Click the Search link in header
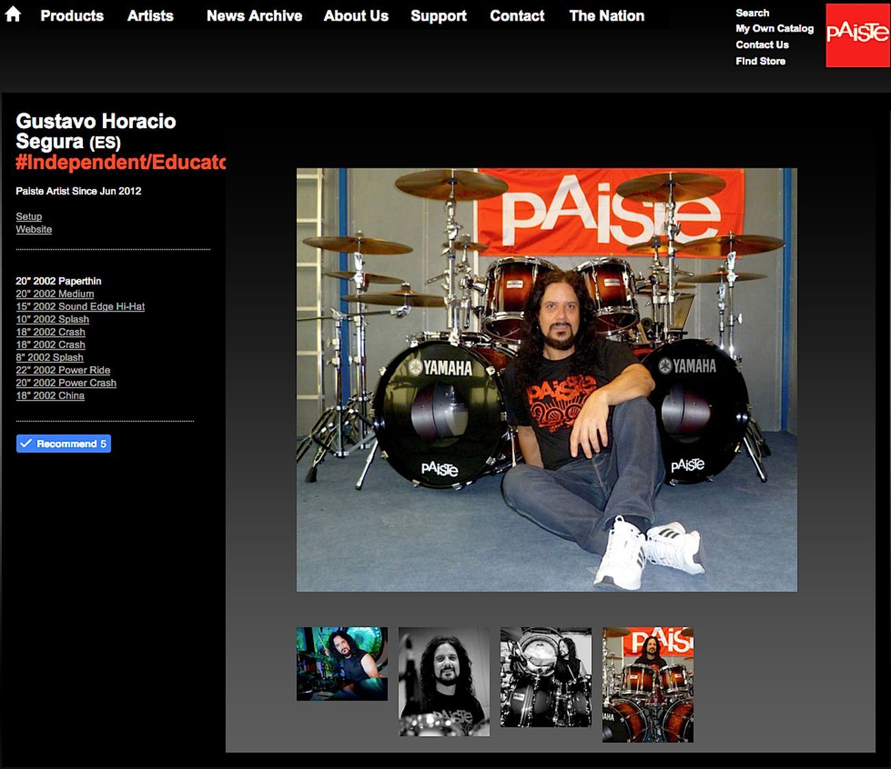The image size is (891, 769). click(x=753, y=13)
